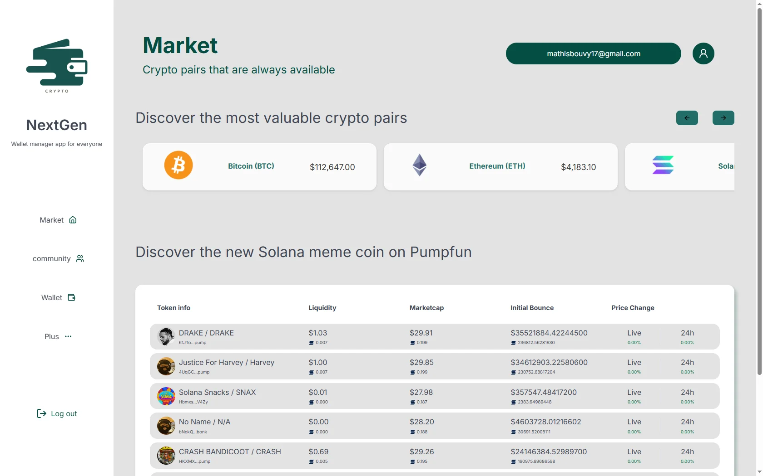Select Market in the sidebar navigation

pos(51,220)
